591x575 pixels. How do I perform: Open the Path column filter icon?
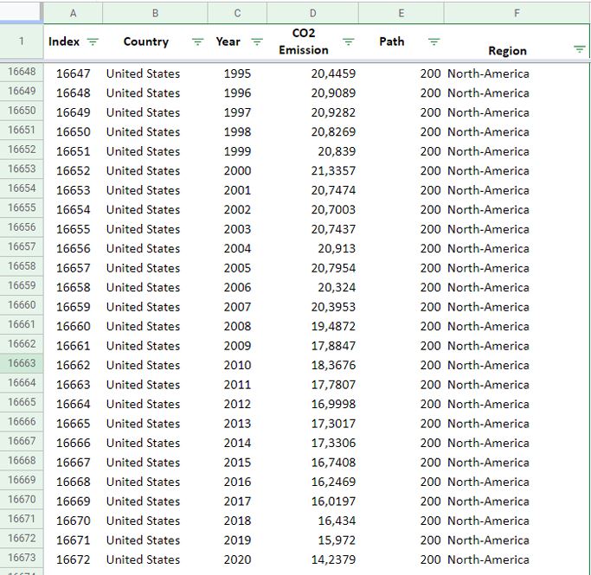(x=434, y=42)
